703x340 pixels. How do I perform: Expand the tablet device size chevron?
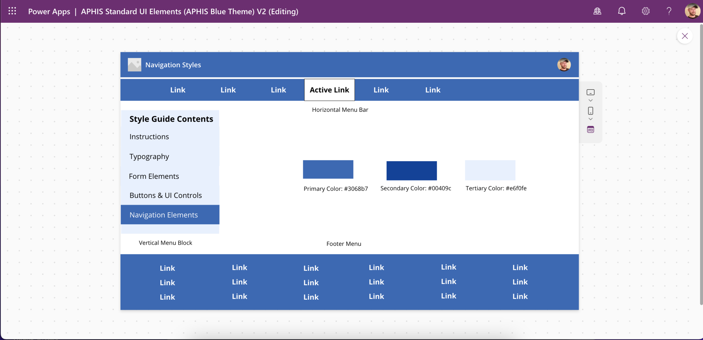click(x=590, y=101)
